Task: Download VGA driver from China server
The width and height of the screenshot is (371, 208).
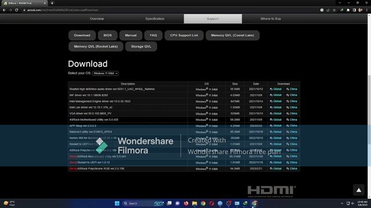Action: [x=292, y=113]
